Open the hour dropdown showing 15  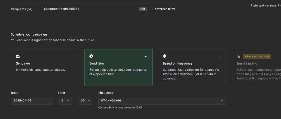tap(65, 101)
